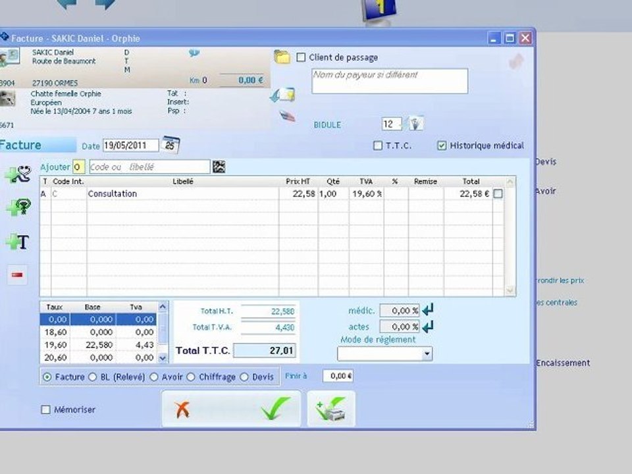The width and height of the screenshot is (632, 474).
Task: Click the Ajouter quantity field
Action: point(78,167)
